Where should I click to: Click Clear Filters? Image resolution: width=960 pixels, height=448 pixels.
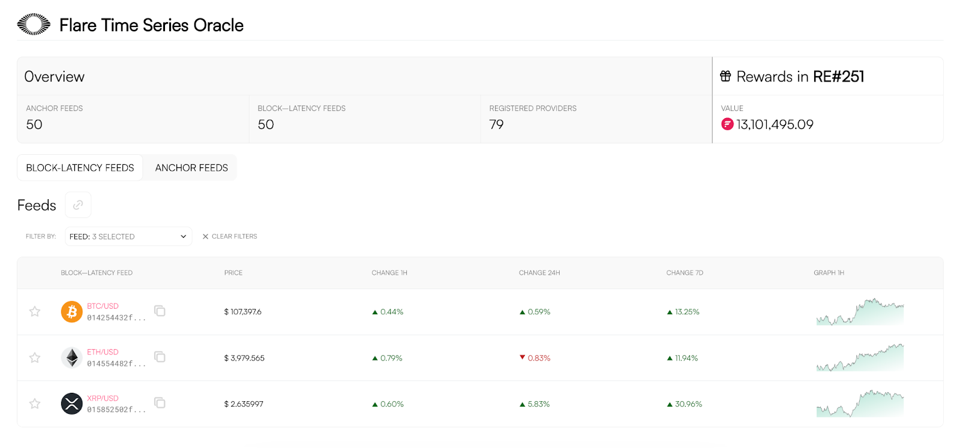230,236
